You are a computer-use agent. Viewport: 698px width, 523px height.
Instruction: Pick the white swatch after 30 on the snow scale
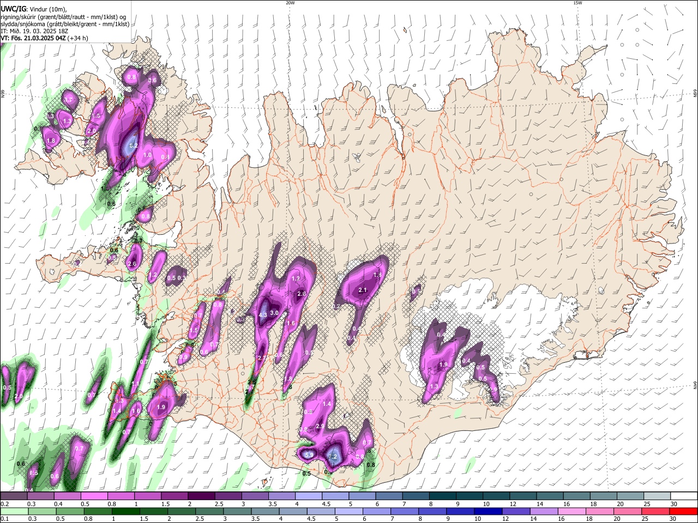tap(684, 496)
